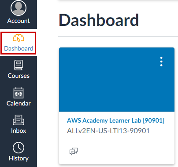Click the ALLv2EN-US-LTI13-90901 course code

pyautogui.click(x=108, y=131)
